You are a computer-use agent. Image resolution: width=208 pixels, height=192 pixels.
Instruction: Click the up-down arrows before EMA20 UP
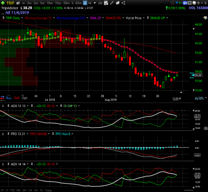pos(148,18)
